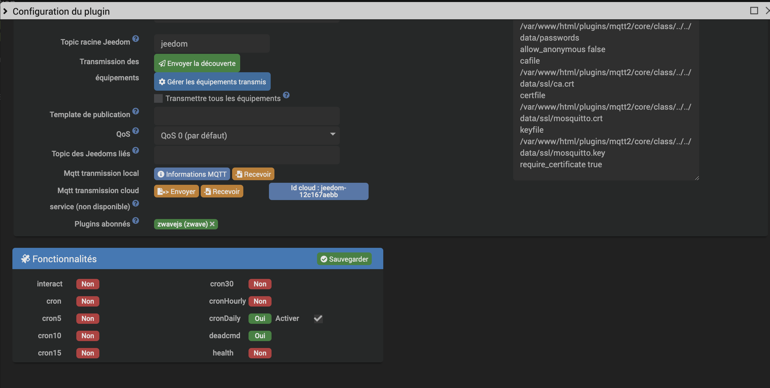770x388 pixels.
Task: Click help icon next to Topic racine Jeedom
Action: click(136, 39)
